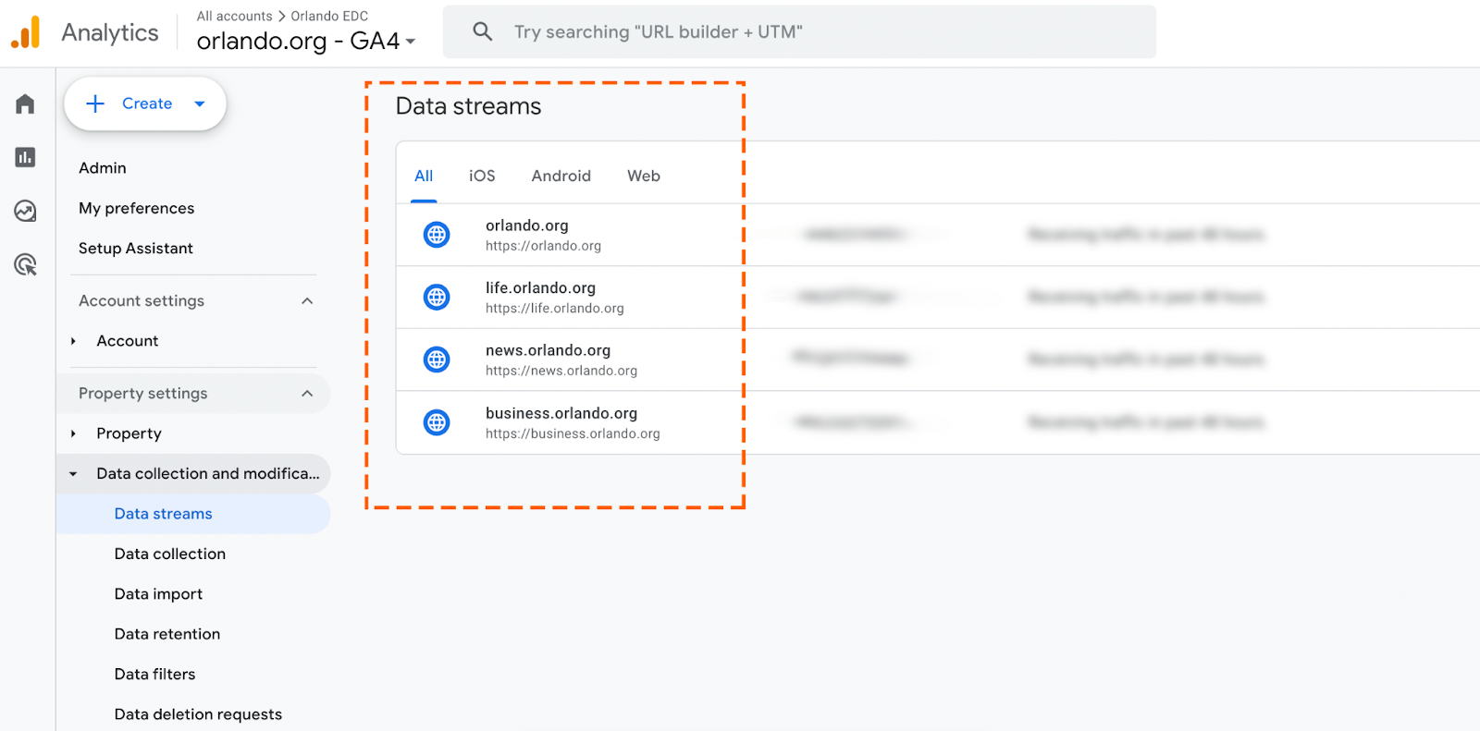Open Data import
This screenshot has height=731, width=1480.
(x=158, y=594)
